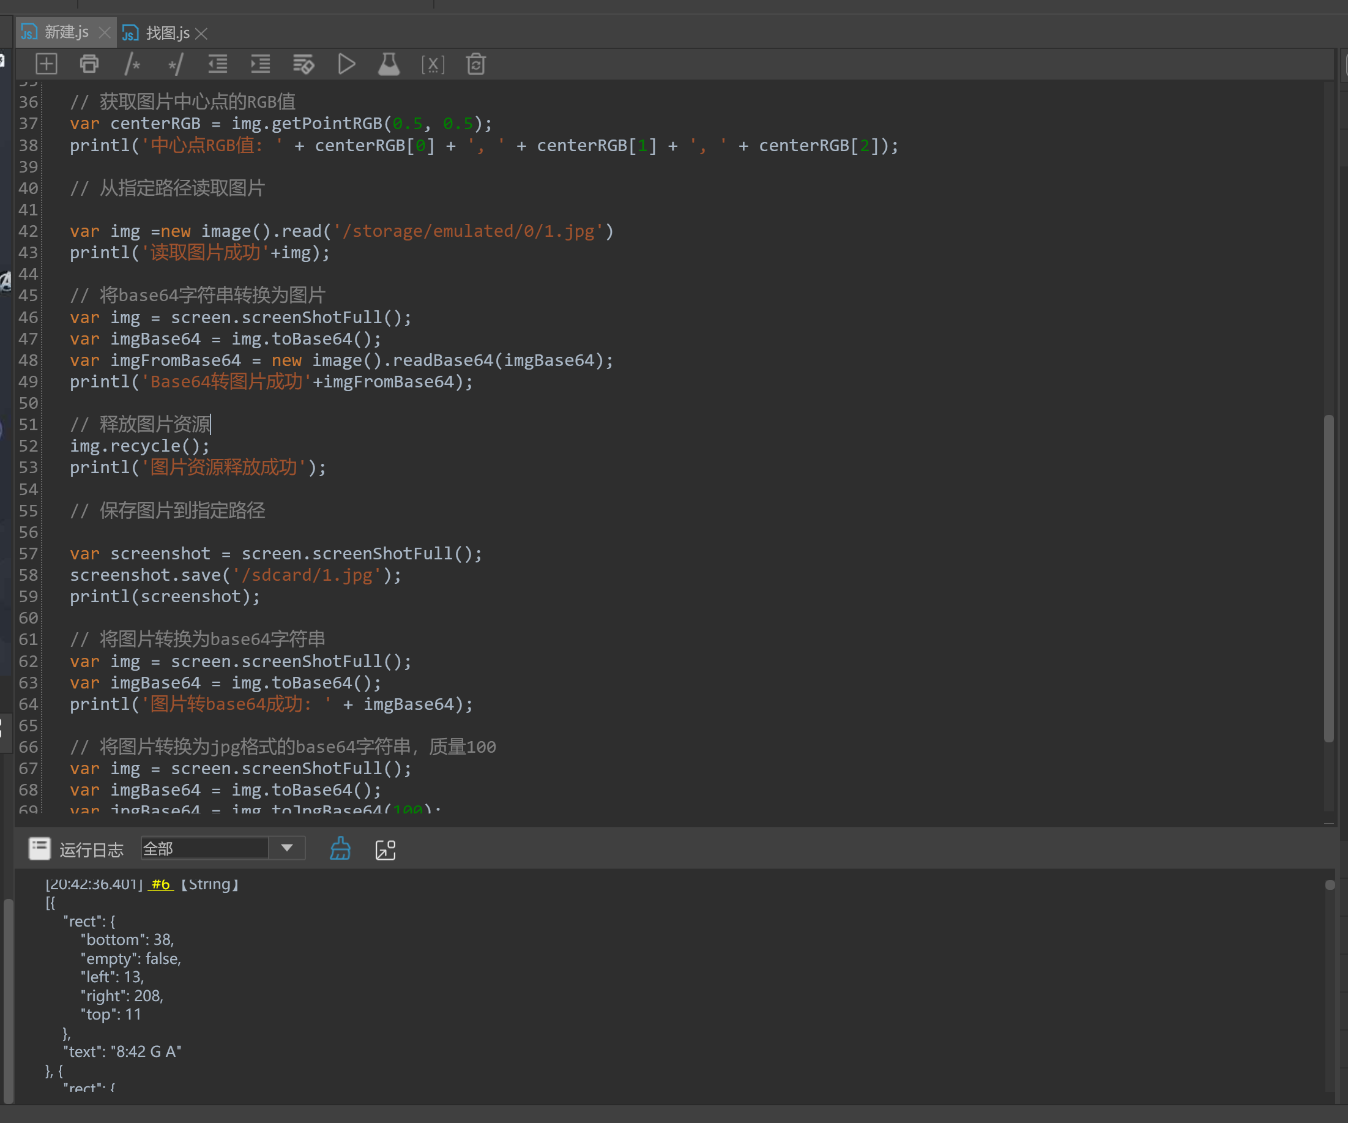Click the print/save icon in toolbar

(x=89, y=64)
